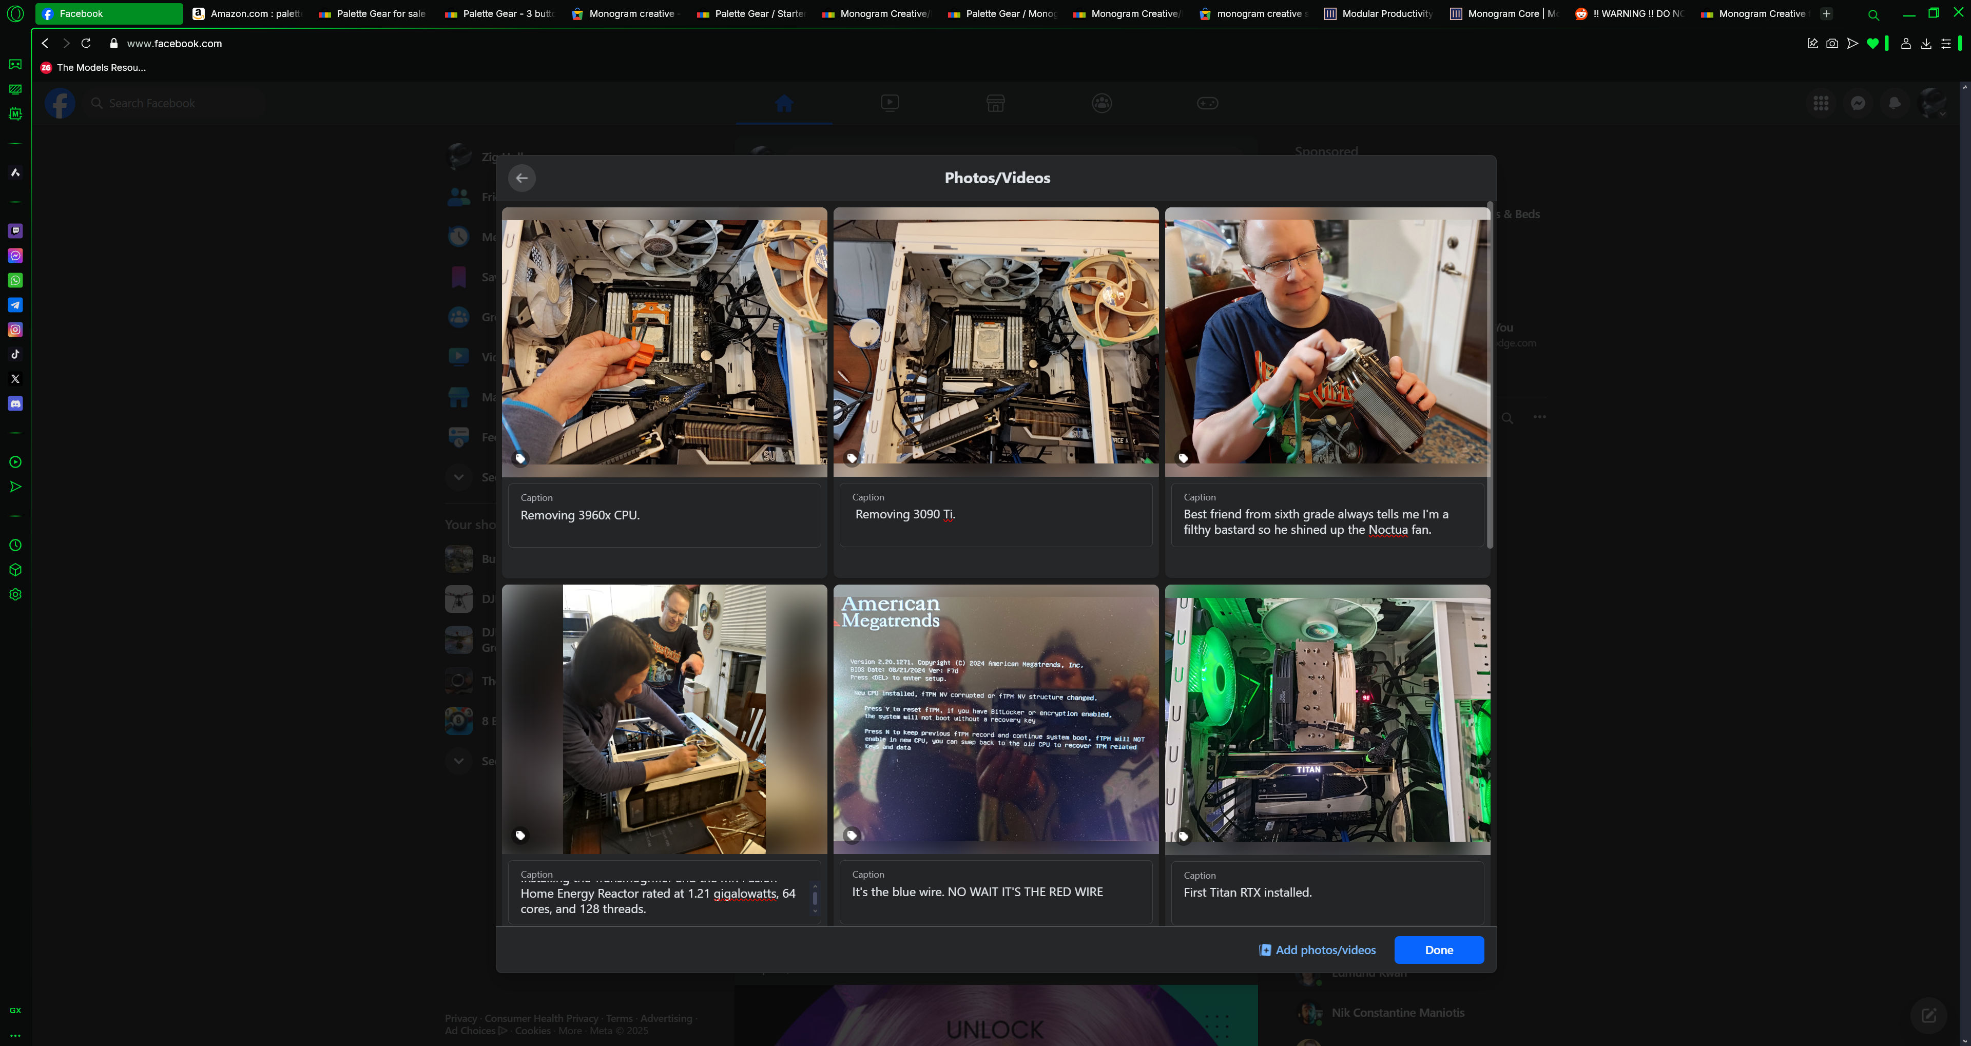Click the GX logo at sidebar bottom
Image resolution: width=1971 pixels, height=1046 pixels.
pos(15,1010)
